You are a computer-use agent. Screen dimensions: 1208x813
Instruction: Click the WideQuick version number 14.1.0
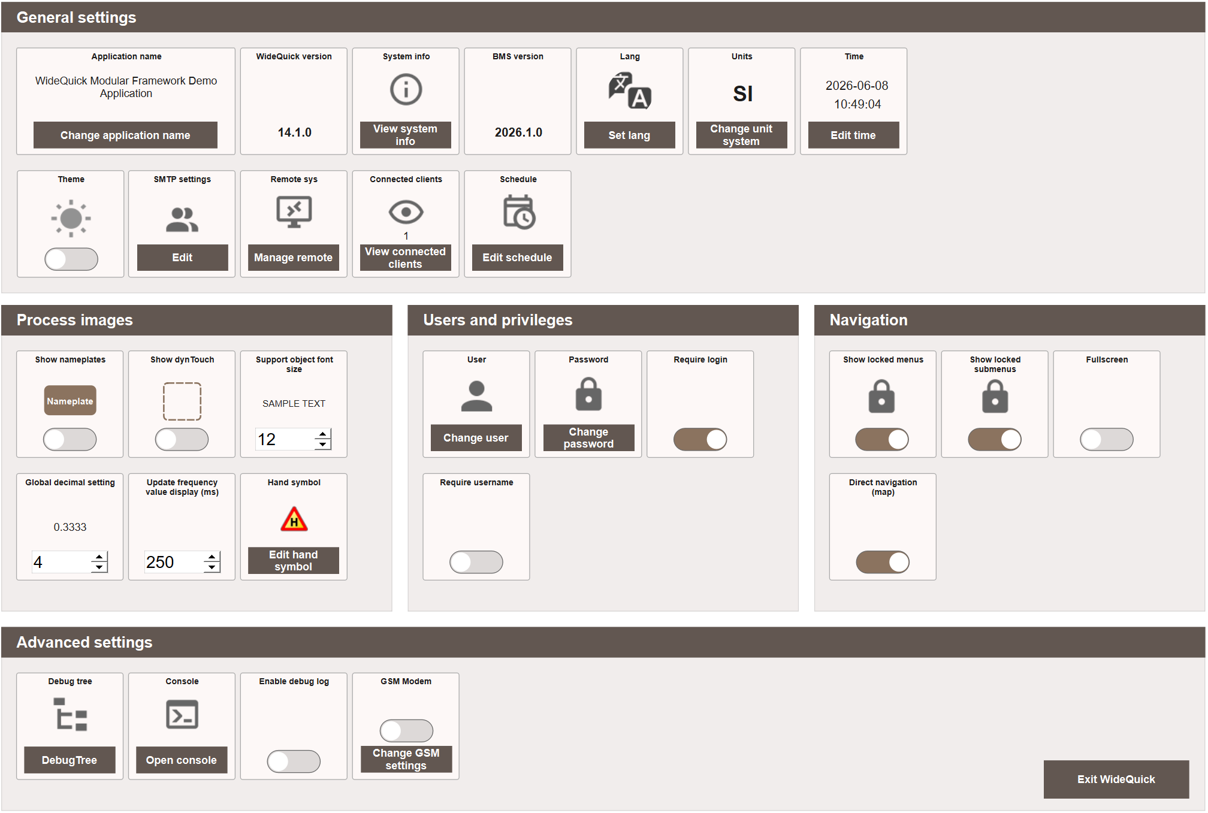click(x=294, y=132)
